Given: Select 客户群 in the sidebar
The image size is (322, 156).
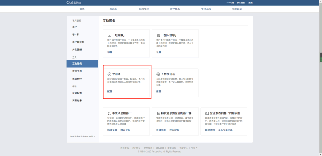Looking at the screenshot, I should tap(82, 34).
